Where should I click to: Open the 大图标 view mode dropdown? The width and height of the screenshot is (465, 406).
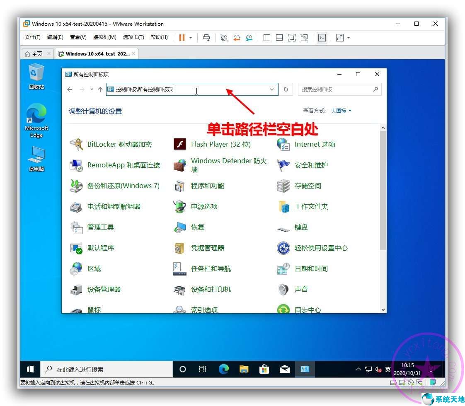(x=341, y=111)
